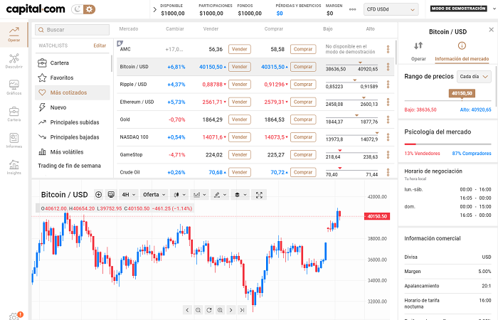Open the options menu for AMC row
This screenshot has height=320, width=498.
tap(388, 49)
